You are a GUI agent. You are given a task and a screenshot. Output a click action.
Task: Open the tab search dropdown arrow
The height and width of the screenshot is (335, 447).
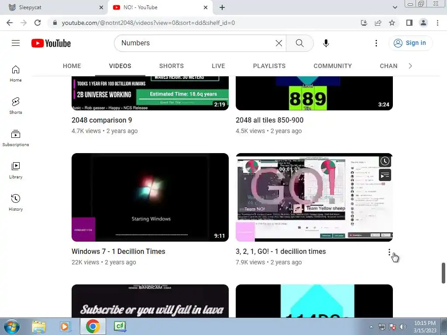(395, 7)
